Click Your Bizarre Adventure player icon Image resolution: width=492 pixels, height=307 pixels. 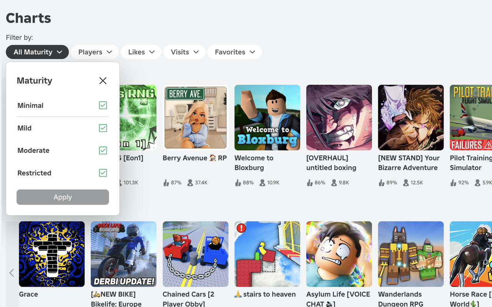pos(406,183)
